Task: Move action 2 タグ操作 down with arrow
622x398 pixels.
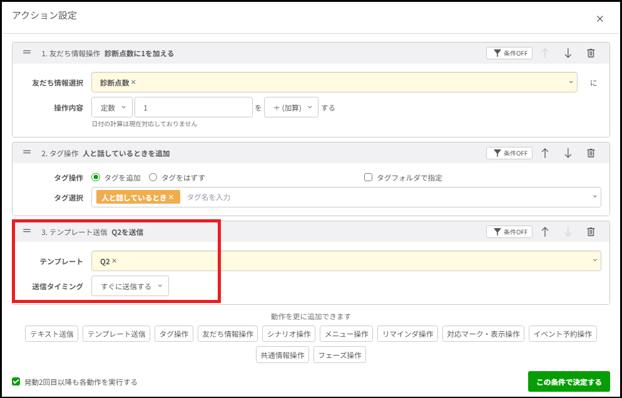Action: 568,153
